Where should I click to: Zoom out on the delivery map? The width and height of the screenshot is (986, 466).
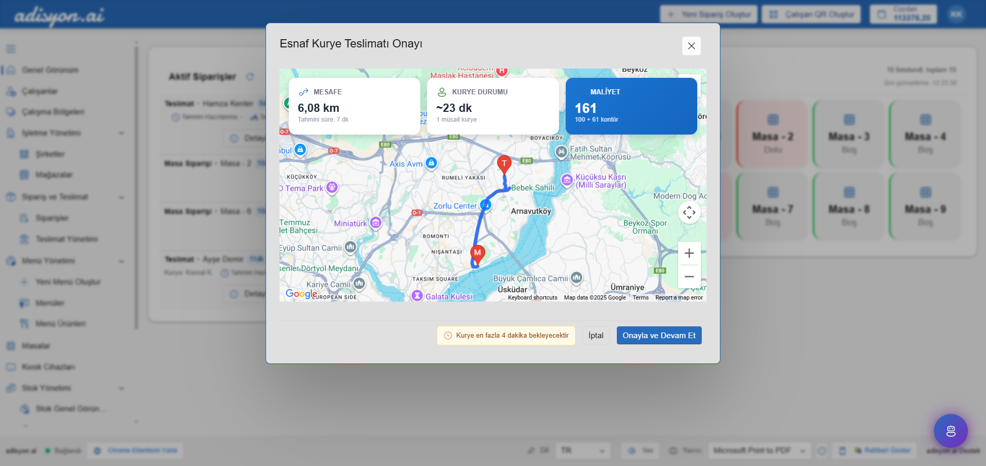point(689,277)
